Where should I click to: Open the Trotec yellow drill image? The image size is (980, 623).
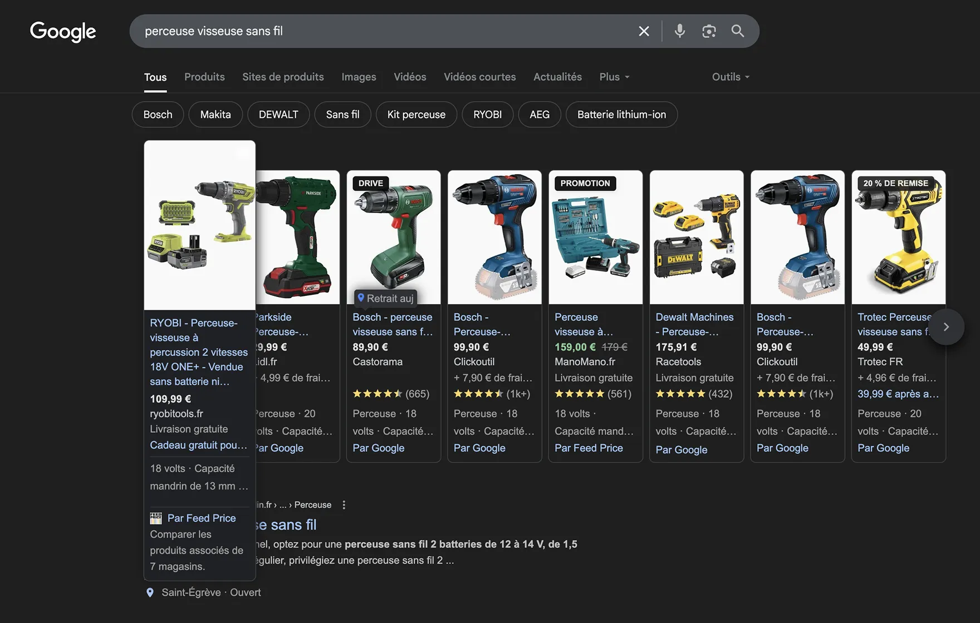[x=899, y=238]
